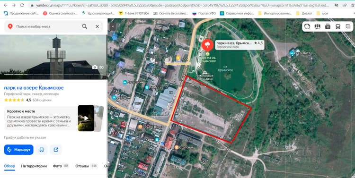Click the browser back arrow
The width and height of the screenshot is (355, 178).
[x=5, y=5]
